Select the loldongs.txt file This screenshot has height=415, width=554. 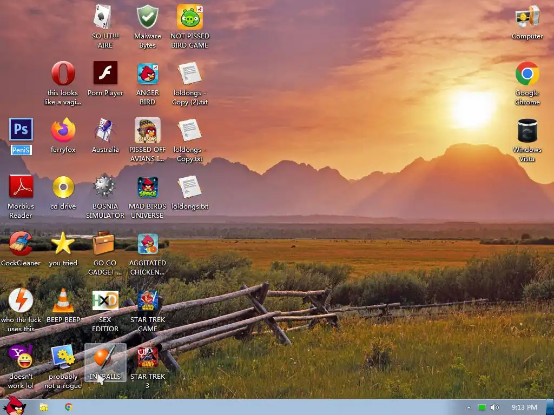190,187
